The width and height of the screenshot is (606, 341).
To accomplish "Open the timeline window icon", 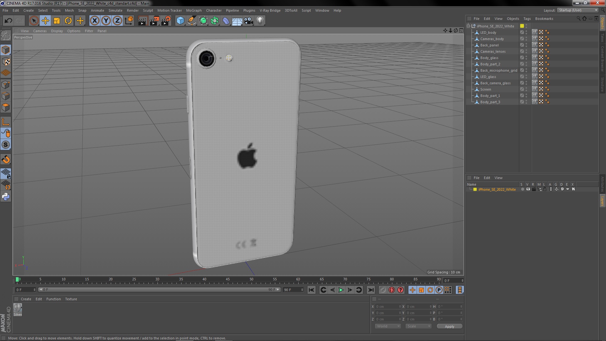I will pos(460,290).
